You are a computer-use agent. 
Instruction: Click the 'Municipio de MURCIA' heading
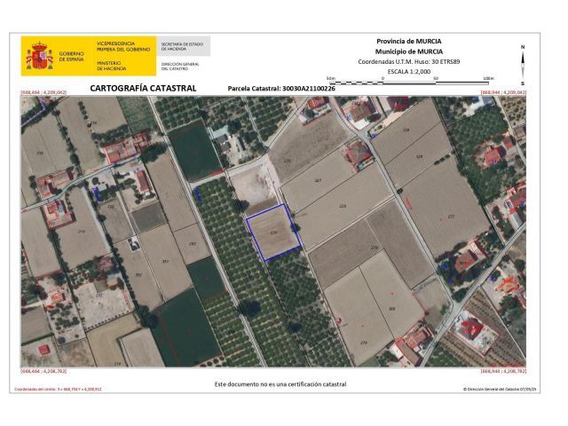(409, 51)
